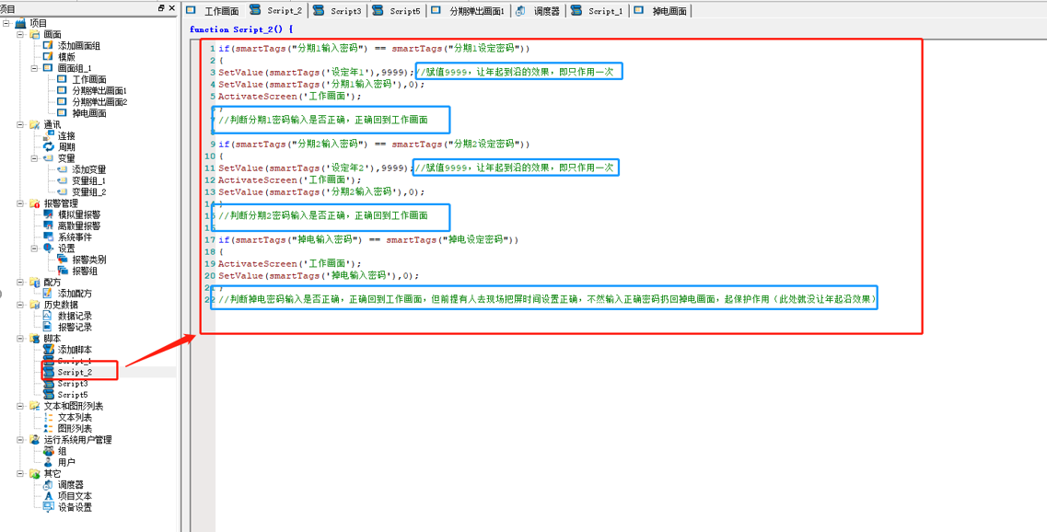Image resolution: width=1047 pixels, height=532 pixels.
Task: Collapse the 通讯 folder node
Action: click(x=20, y=124)
